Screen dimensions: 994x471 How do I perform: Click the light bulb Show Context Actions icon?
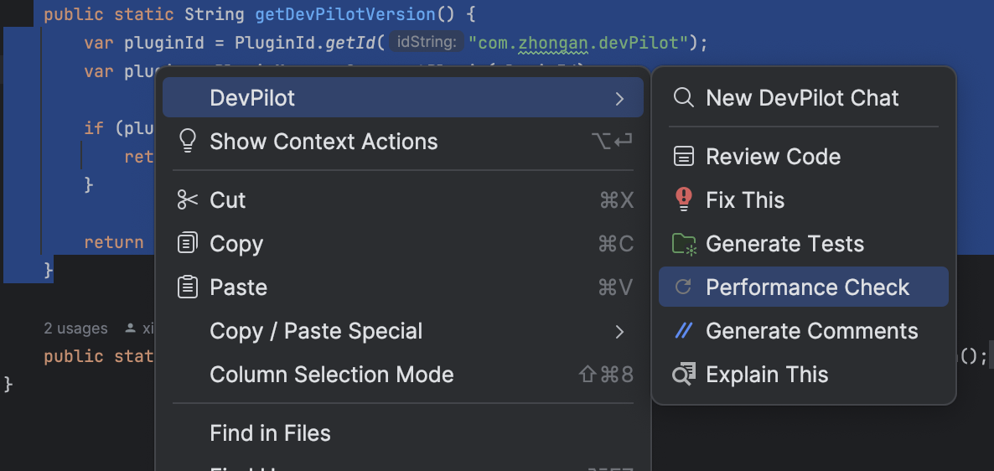click(x=187, y=142)
